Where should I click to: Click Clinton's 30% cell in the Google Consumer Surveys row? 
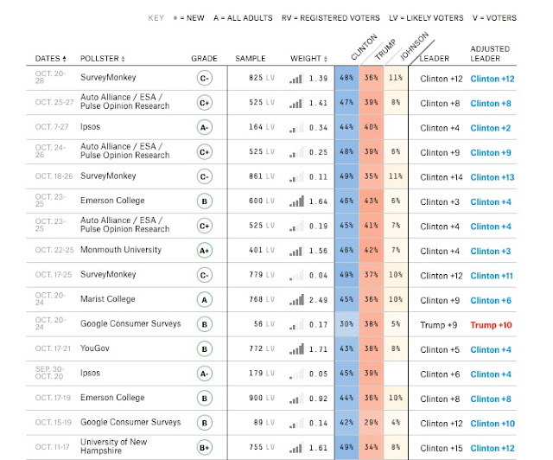pyautogui.click(x=346, y=324)
